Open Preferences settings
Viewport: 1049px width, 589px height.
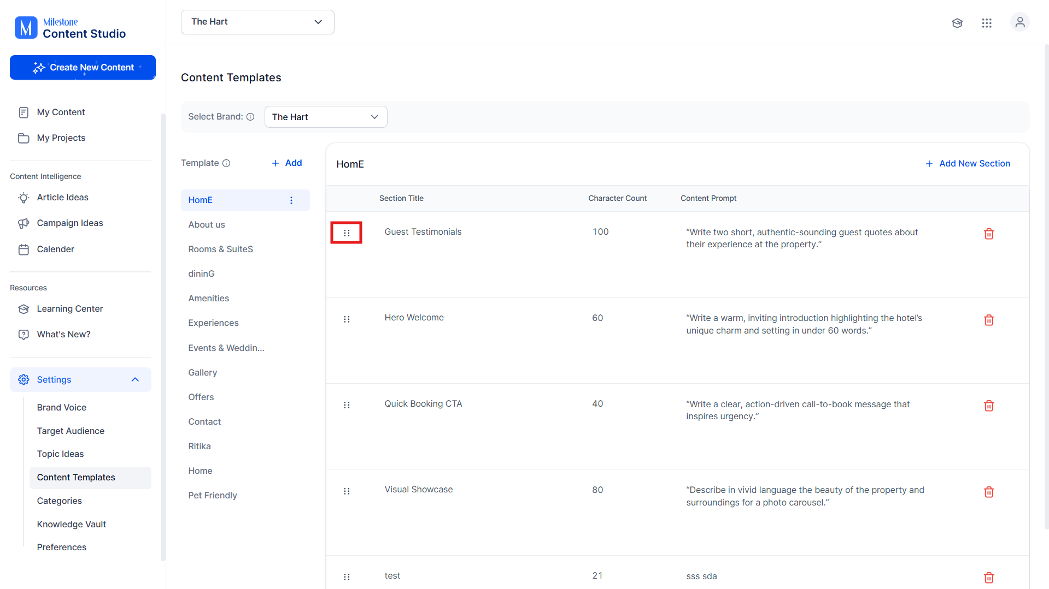[x=61, y=548]
